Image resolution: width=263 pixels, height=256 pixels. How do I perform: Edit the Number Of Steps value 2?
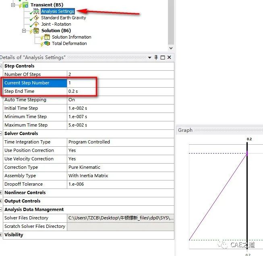click(120, 74)
